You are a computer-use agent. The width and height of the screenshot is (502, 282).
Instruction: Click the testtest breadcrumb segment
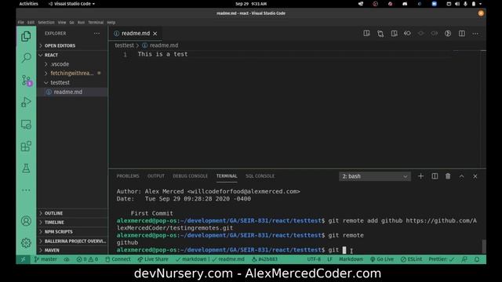[124, 45]
